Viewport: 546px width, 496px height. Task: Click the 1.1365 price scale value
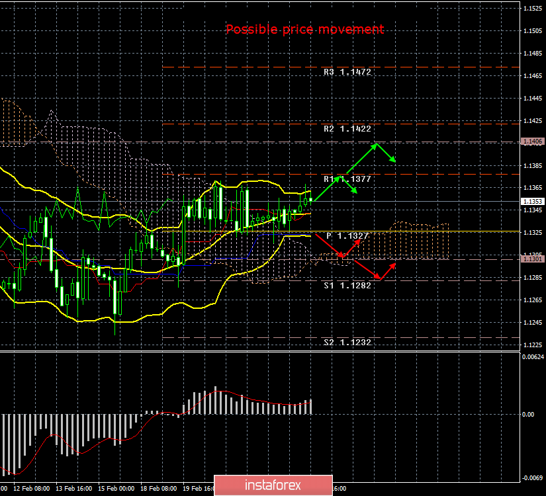tap(533, 188)
